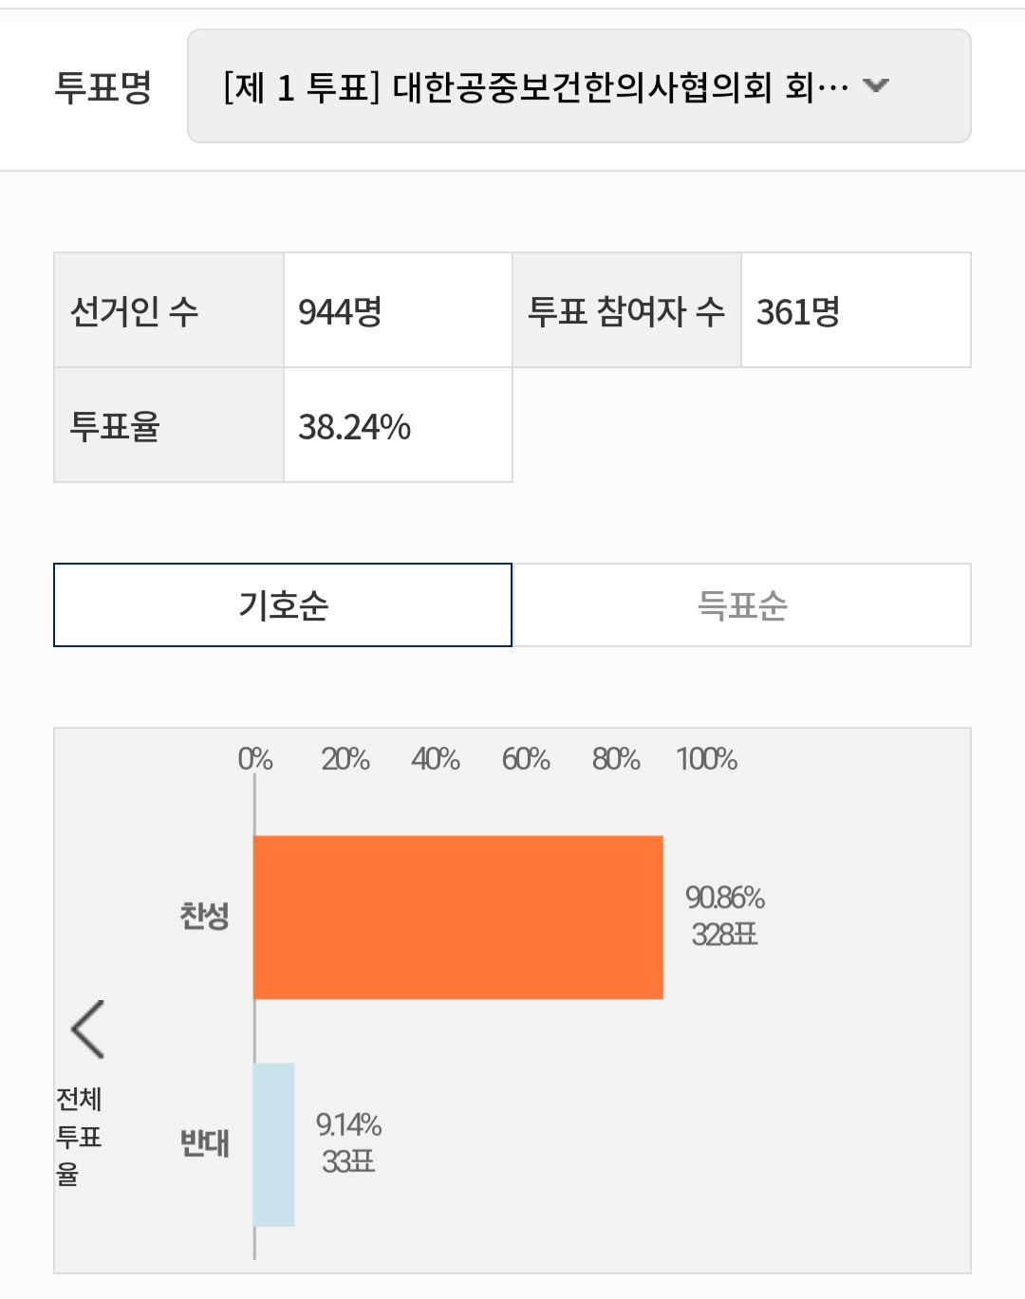1025x1299 pixels.
Task: Click the 100% axis label on chart
Action: (x=706, y=759)
